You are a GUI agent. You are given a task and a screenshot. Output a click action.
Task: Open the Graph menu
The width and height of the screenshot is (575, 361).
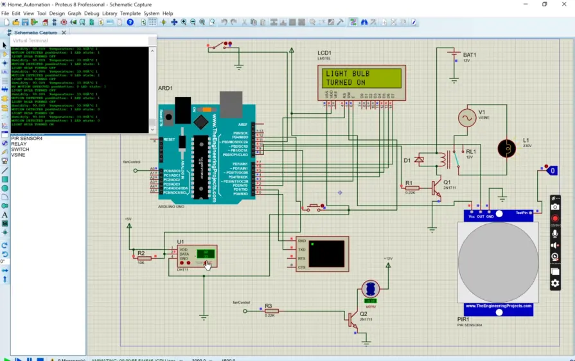tap(75, 13)
